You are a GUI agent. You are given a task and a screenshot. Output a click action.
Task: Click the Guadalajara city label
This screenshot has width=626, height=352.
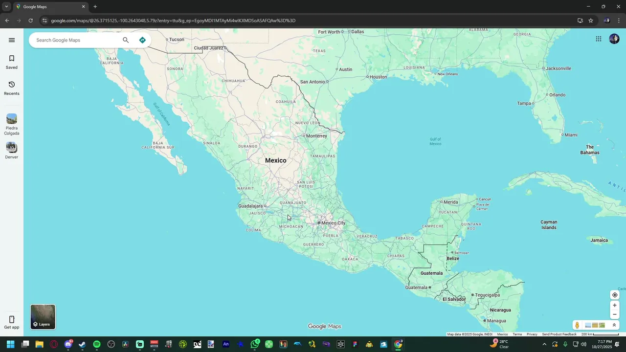click(x=250, y=206)
